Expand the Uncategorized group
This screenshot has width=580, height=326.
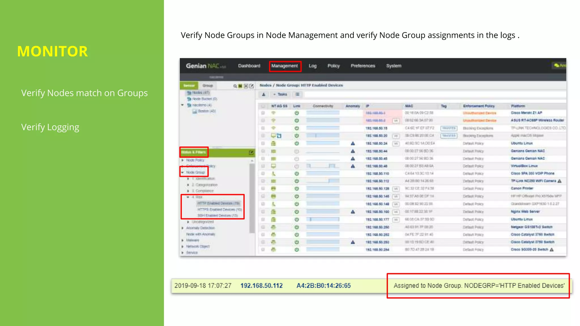point(188,222)
